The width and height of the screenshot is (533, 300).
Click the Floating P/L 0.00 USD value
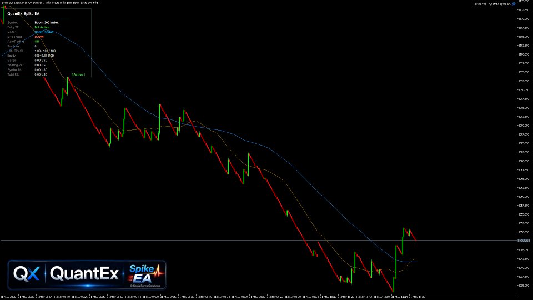click(x=41, y=65)
